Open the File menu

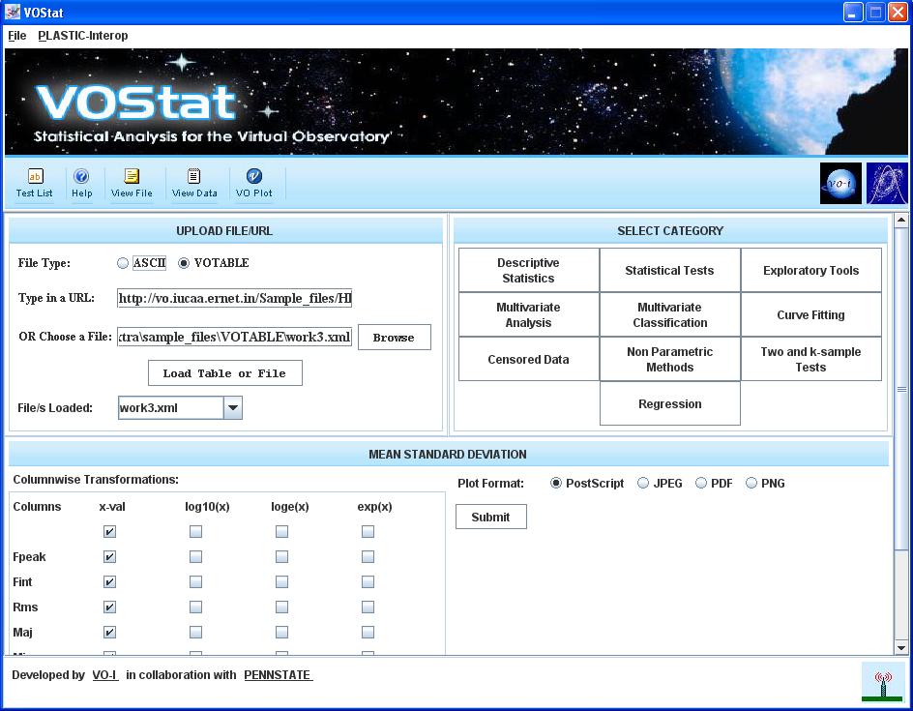pos(16,36)
